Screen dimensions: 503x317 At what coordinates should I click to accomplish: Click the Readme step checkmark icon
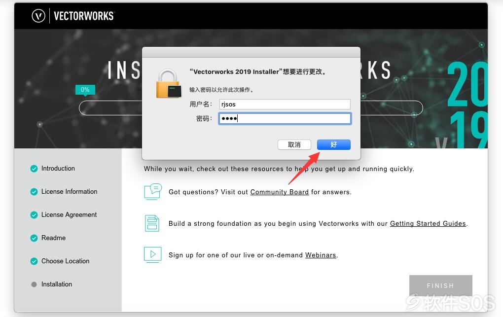(34, 238)
